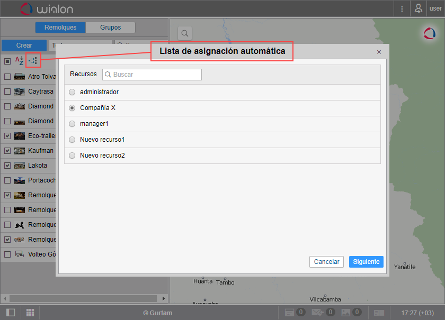Open the notifications counter icon
445x320 pixels.
tap(294, 313)
